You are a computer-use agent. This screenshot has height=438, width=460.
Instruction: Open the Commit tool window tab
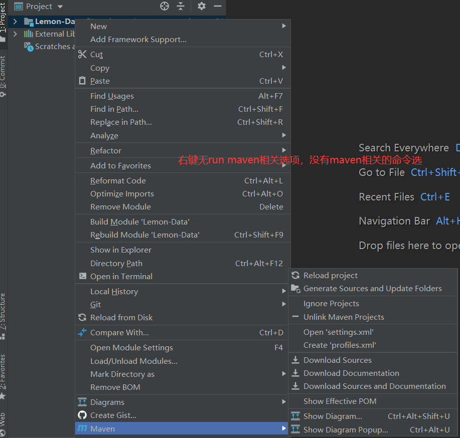point(4,75)
